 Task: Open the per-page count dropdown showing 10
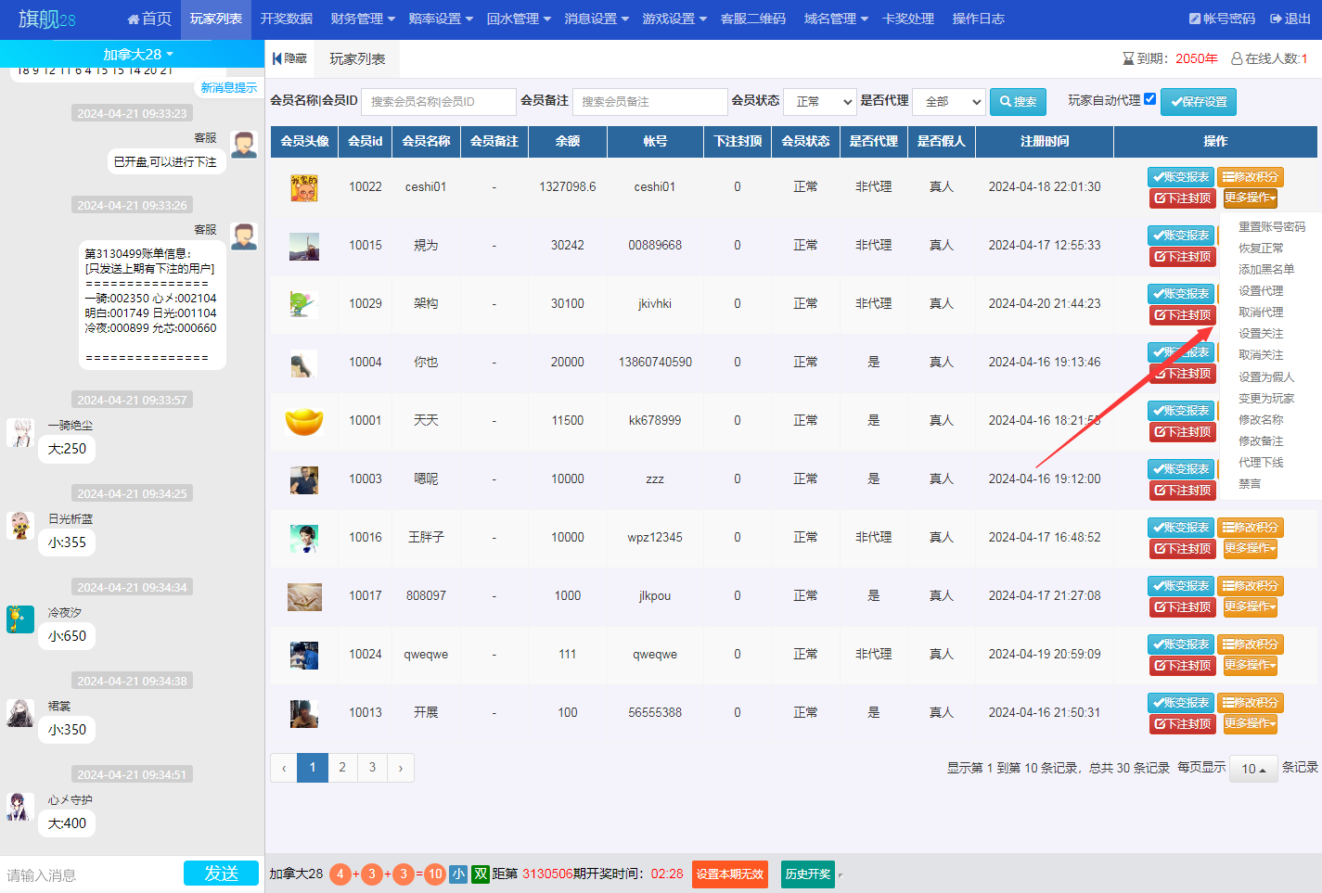tap(1252, 768)
